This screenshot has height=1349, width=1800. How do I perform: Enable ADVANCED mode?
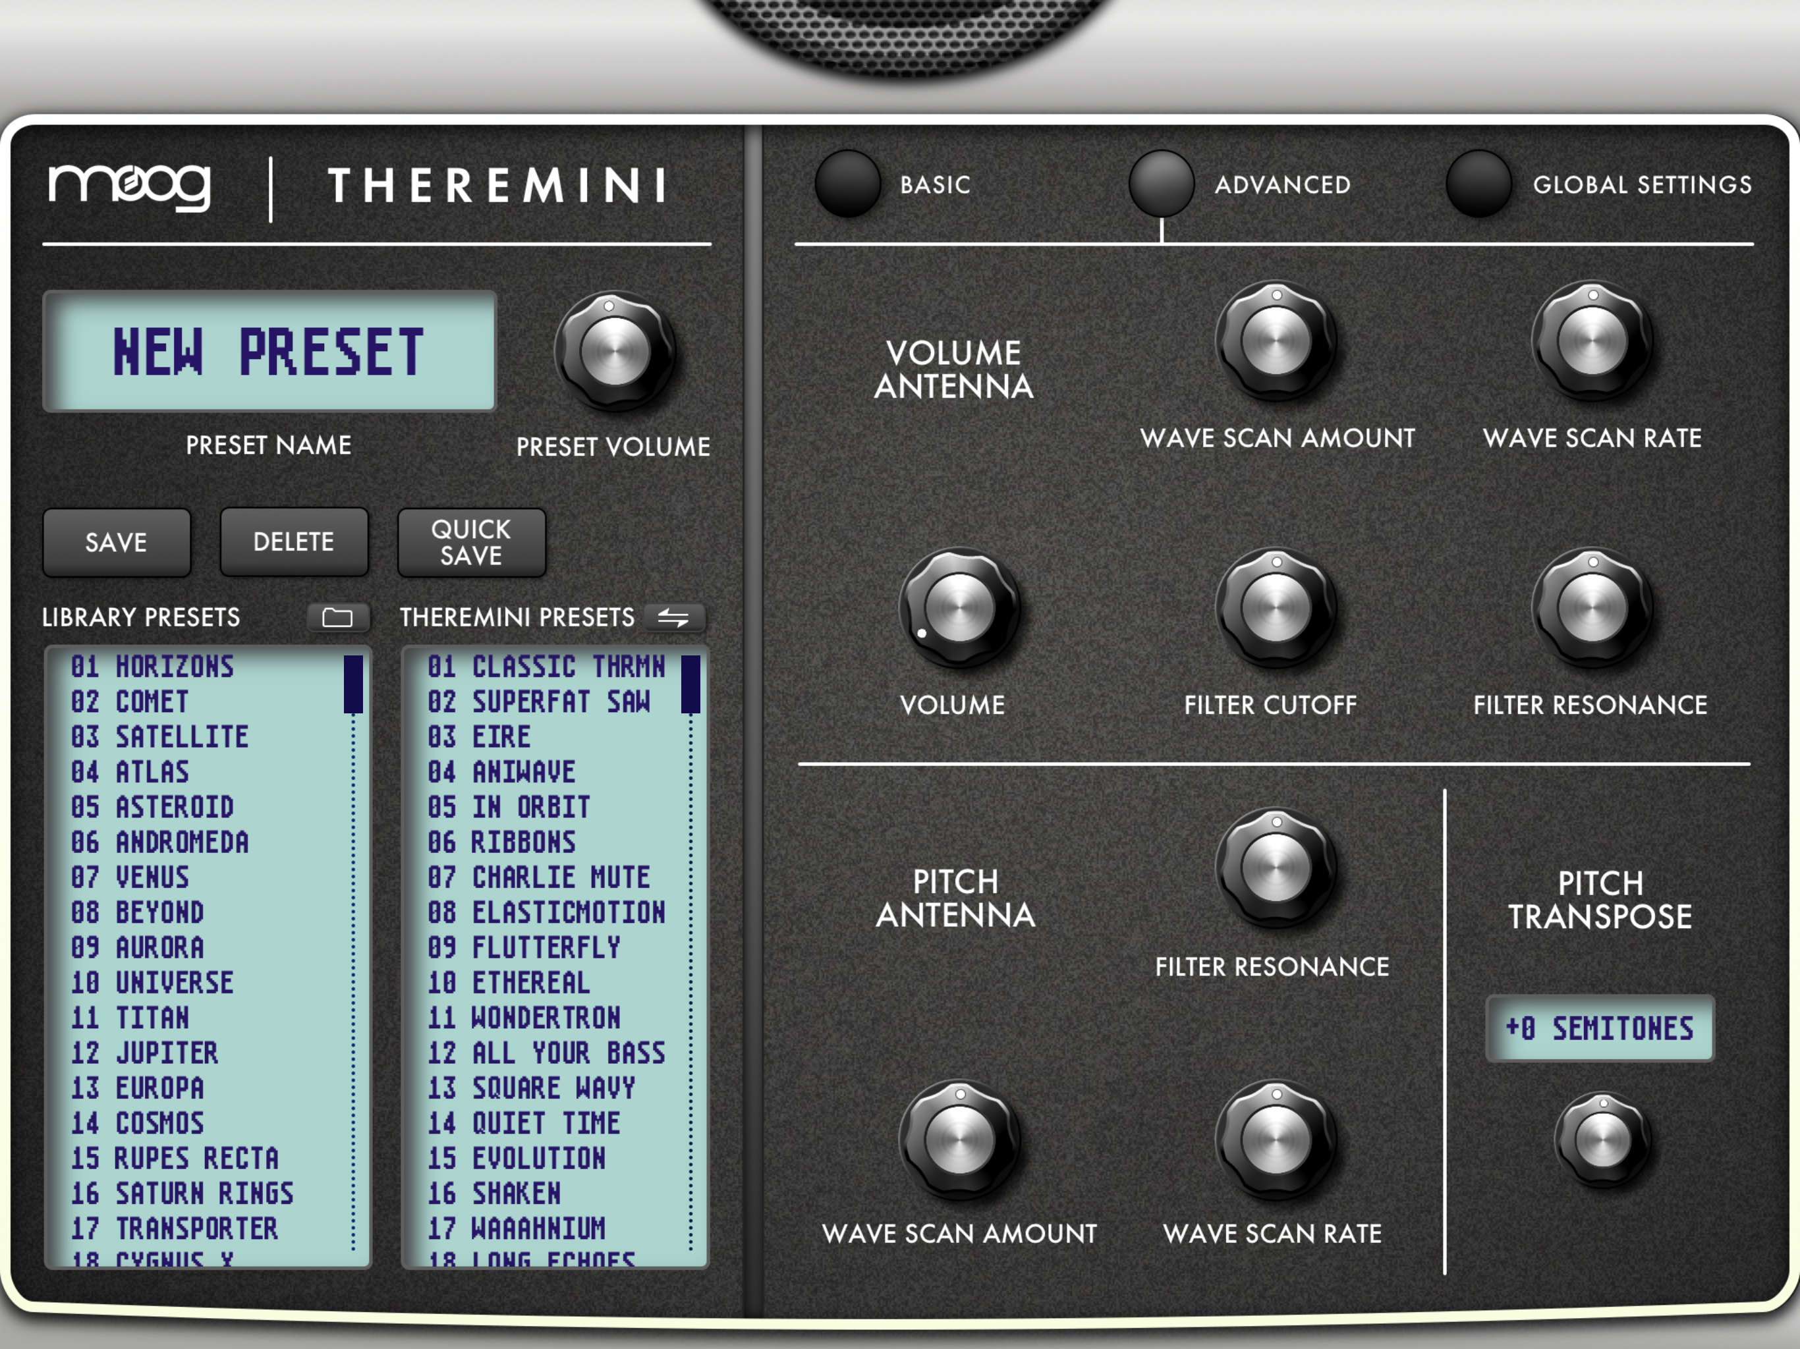(x=1162, y=184)
